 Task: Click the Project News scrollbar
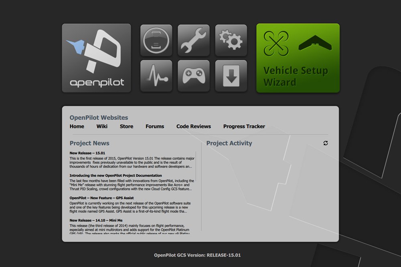(x=196, y=166)
